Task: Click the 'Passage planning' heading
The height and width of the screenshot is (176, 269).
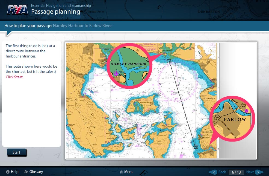Action: (56, 12)
